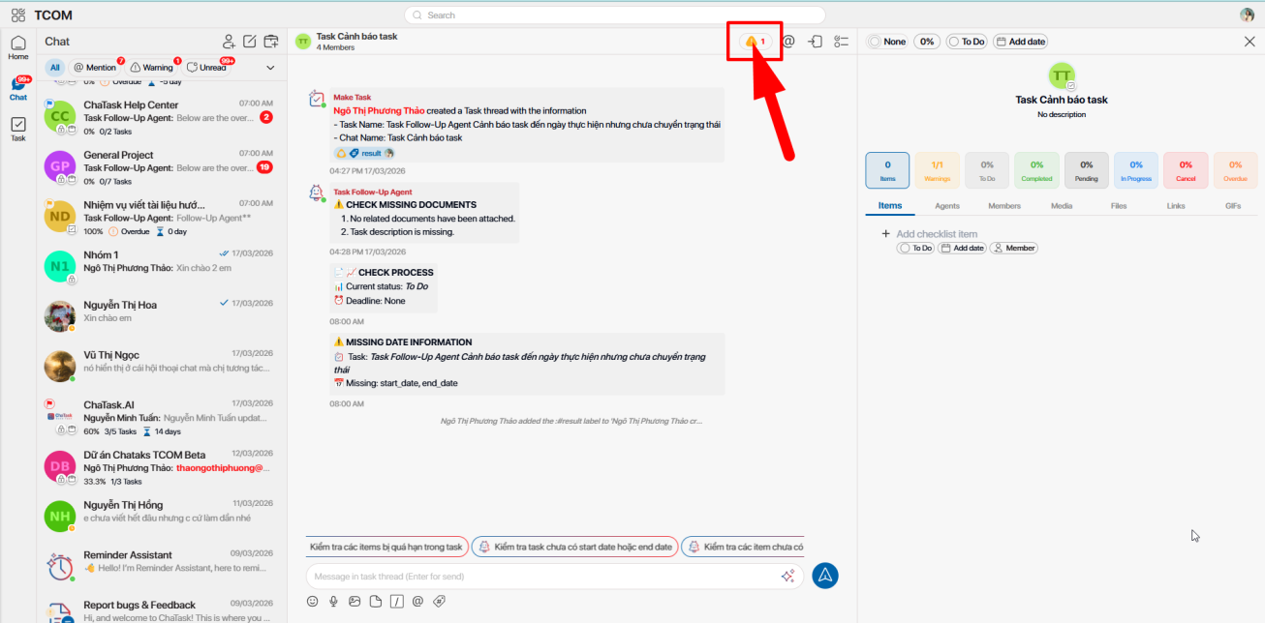Filter chats by Unread
Viewport: 1265px width, 623px height.
coord(207,68)
